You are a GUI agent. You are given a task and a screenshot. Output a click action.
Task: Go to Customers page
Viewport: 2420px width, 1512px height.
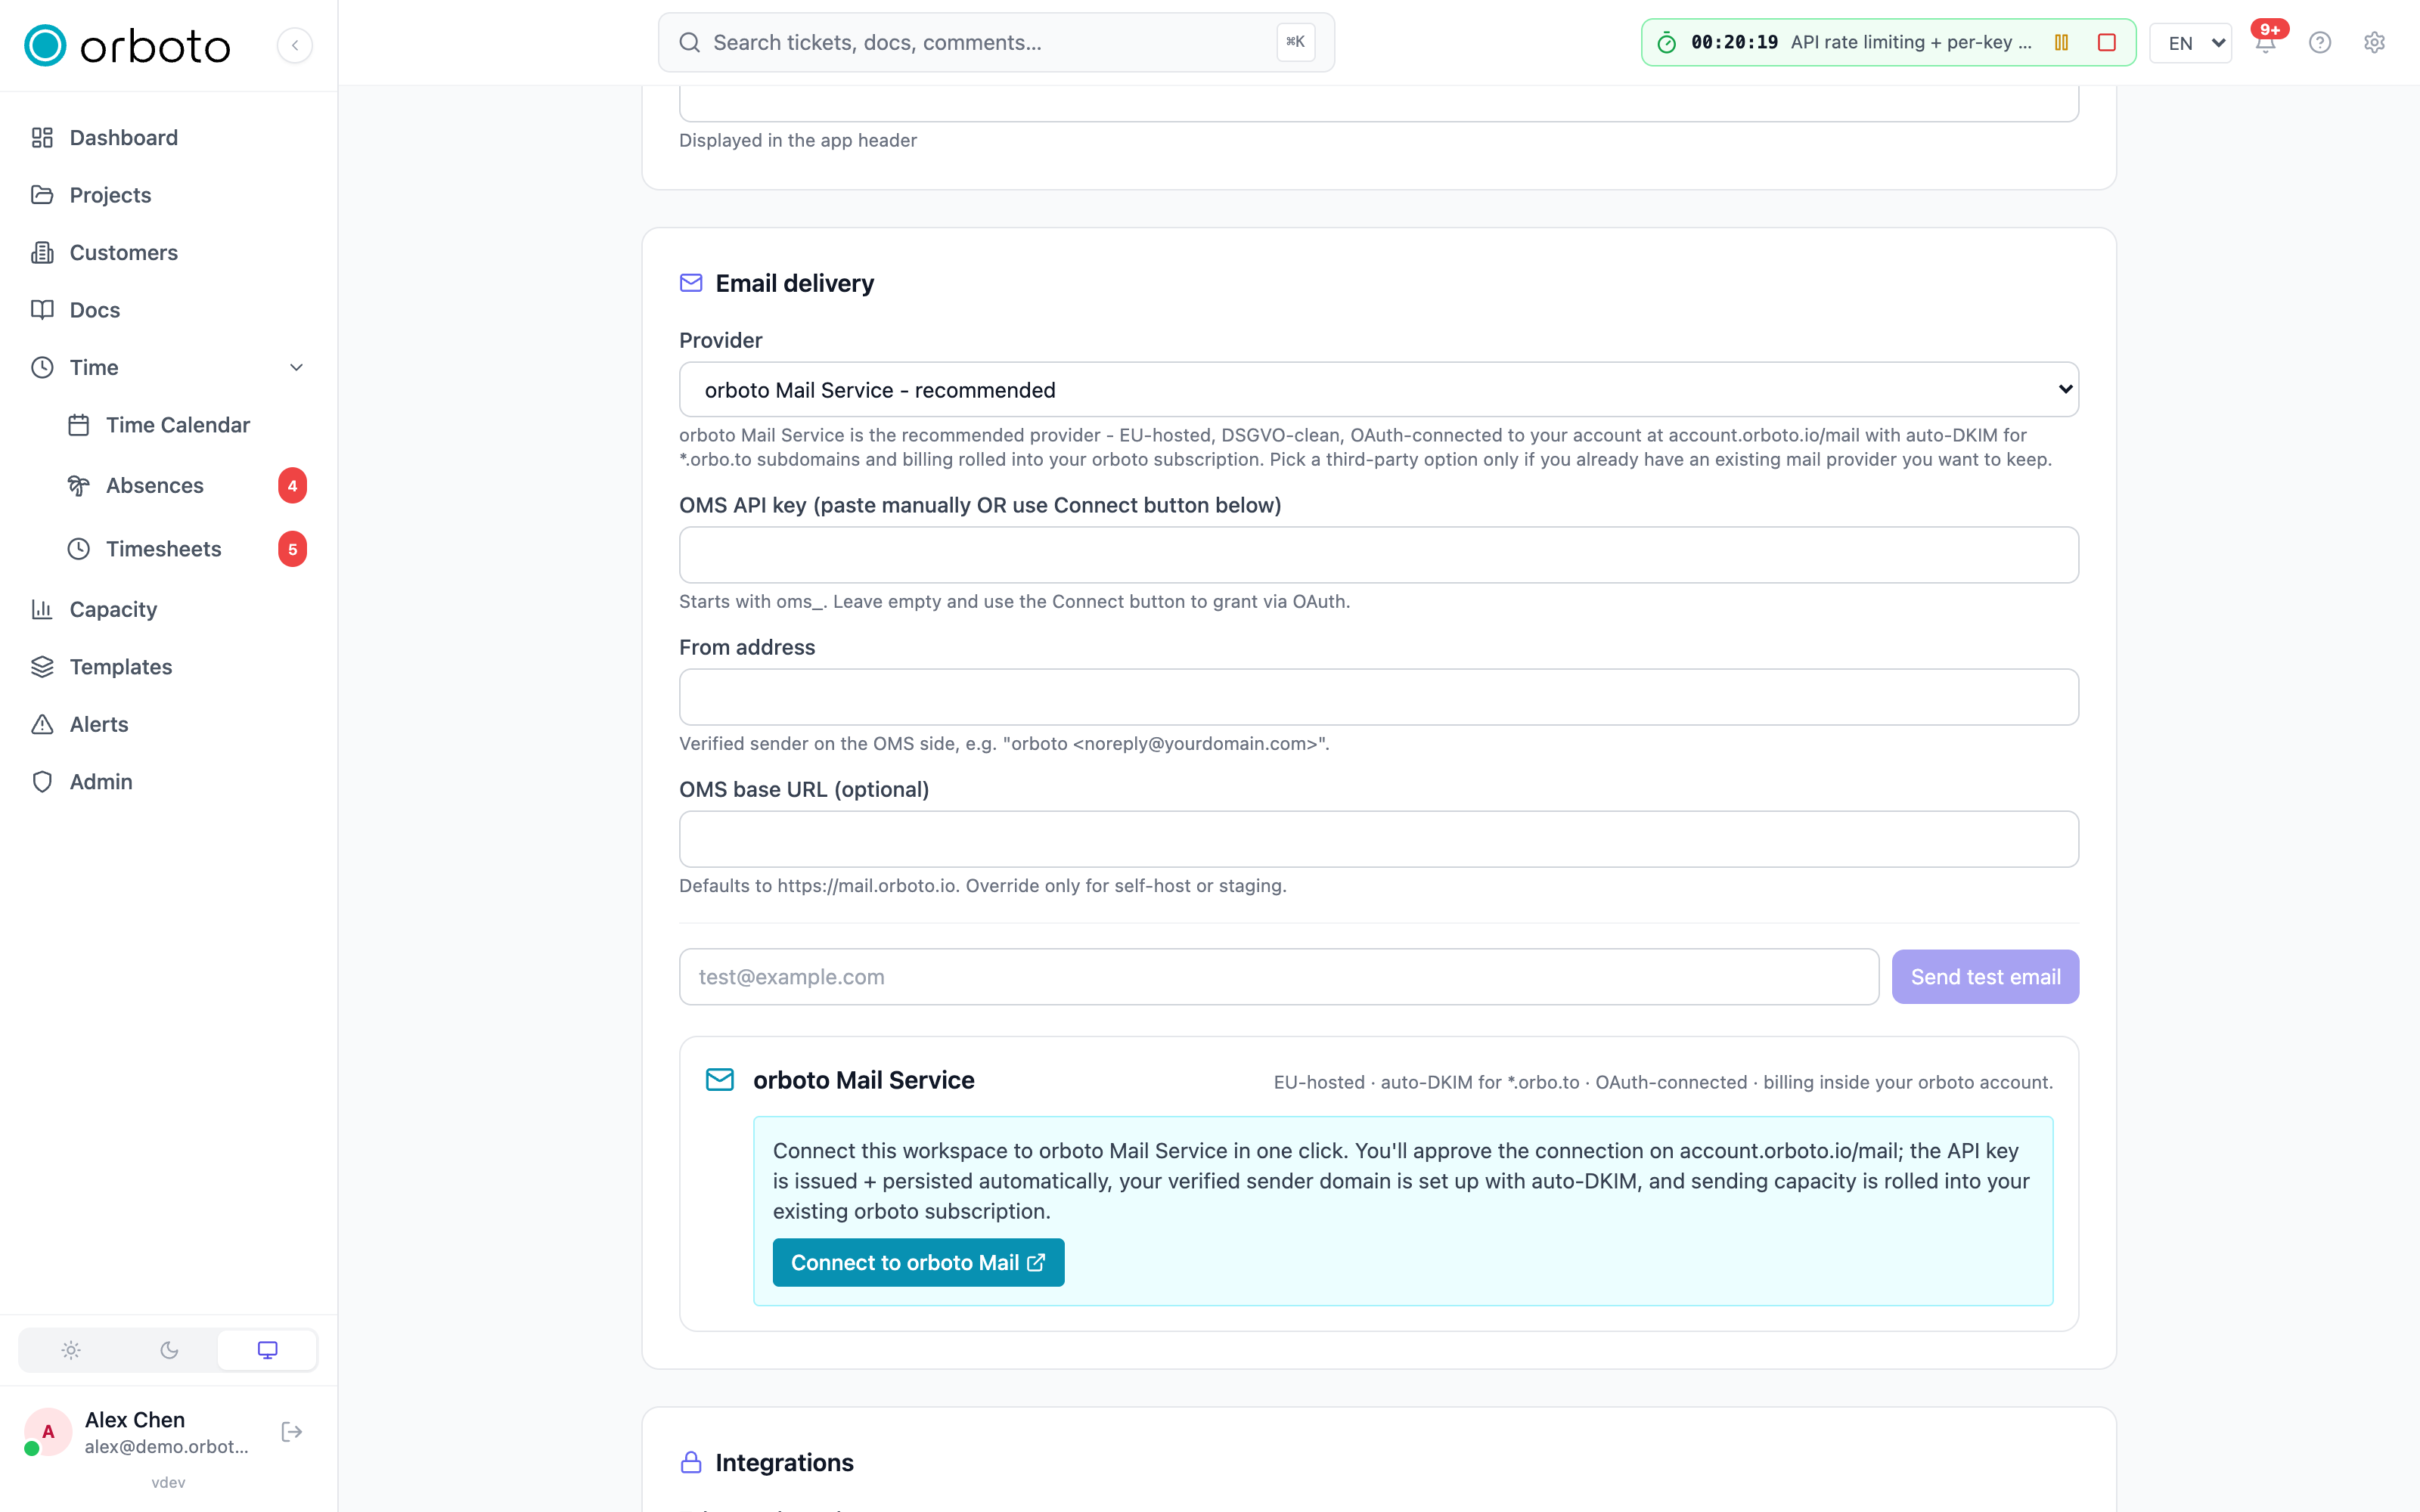point(168,253)
